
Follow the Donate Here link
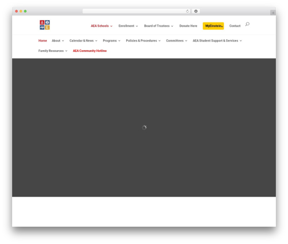click(188, 26)
